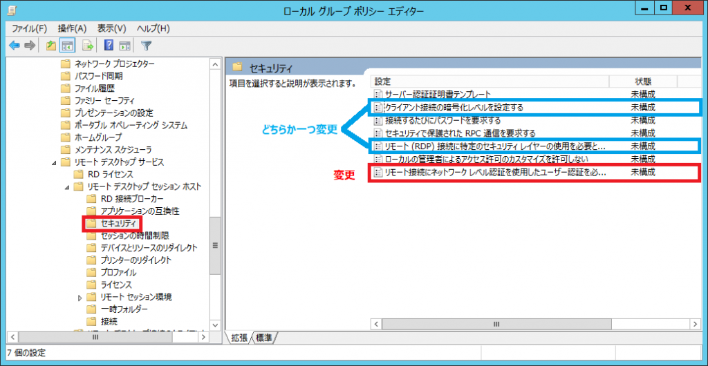
Task: Select サーバー認証証明書テンプレート setting text
Action: click(x=438, y=94)
